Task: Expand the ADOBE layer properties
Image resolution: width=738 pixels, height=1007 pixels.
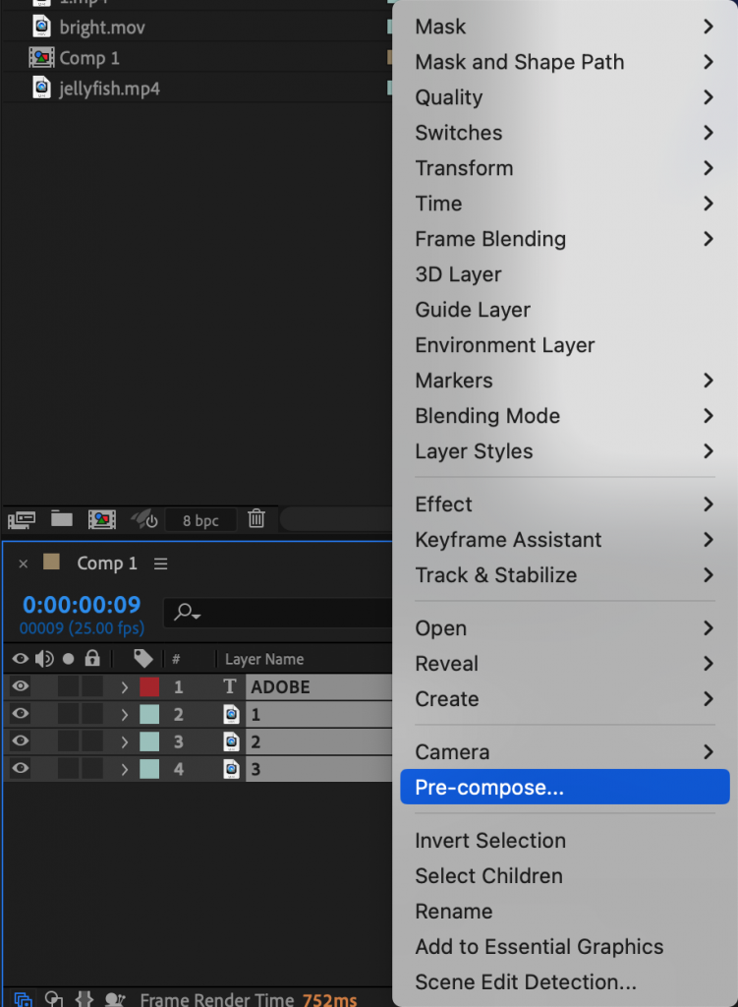Action: 125,686
